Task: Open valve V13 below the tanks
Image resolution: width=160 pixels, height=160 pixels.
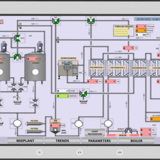Action: click(14, 87)
